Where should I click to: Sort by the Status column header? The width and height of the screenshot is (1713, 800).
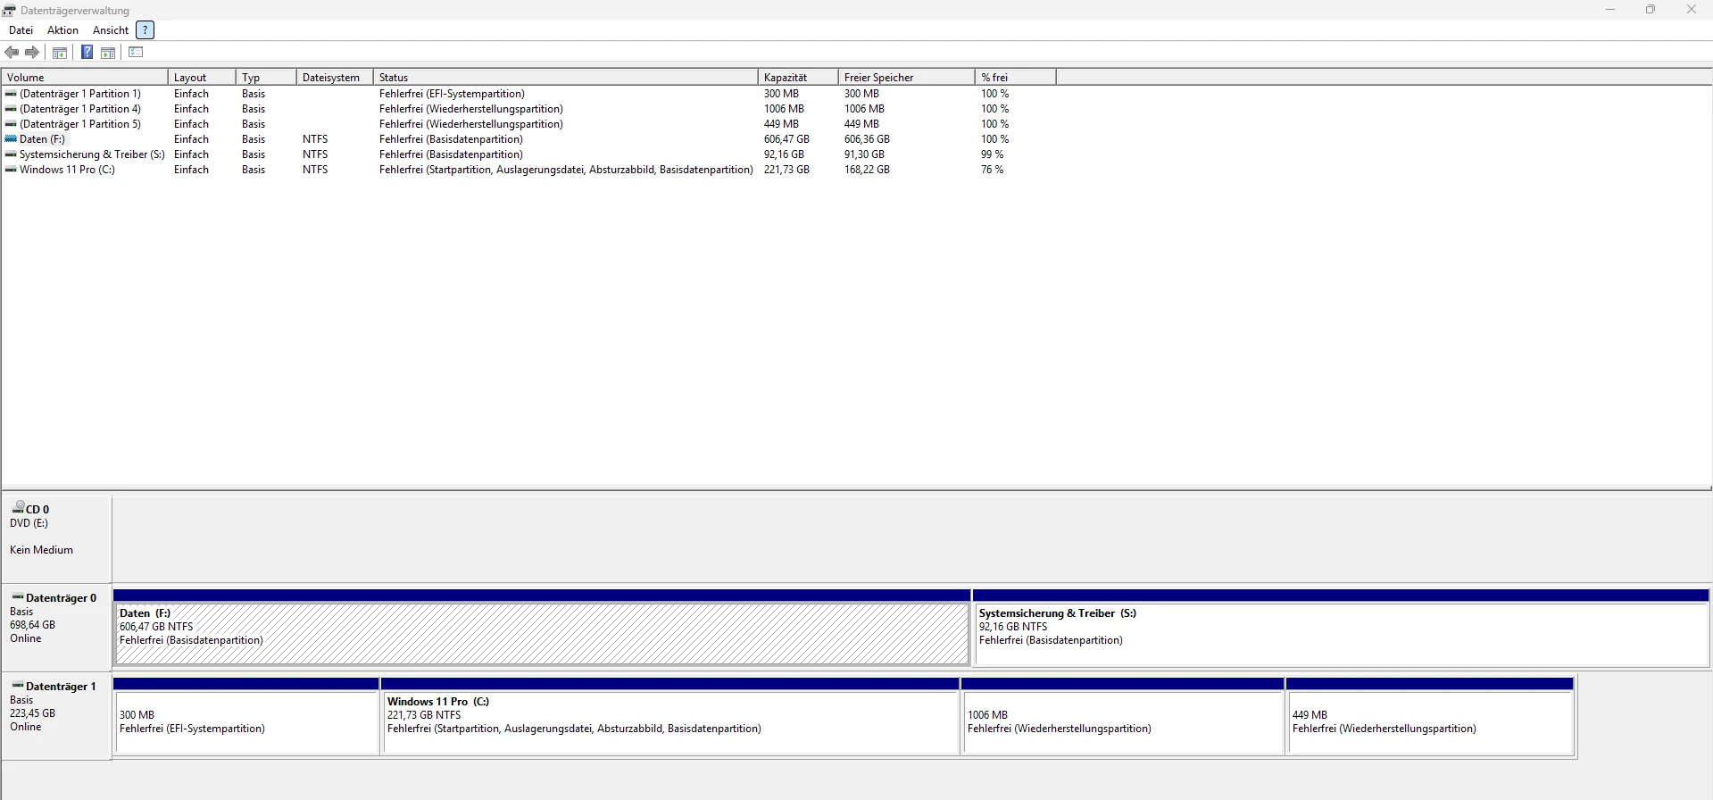point(566,77)
